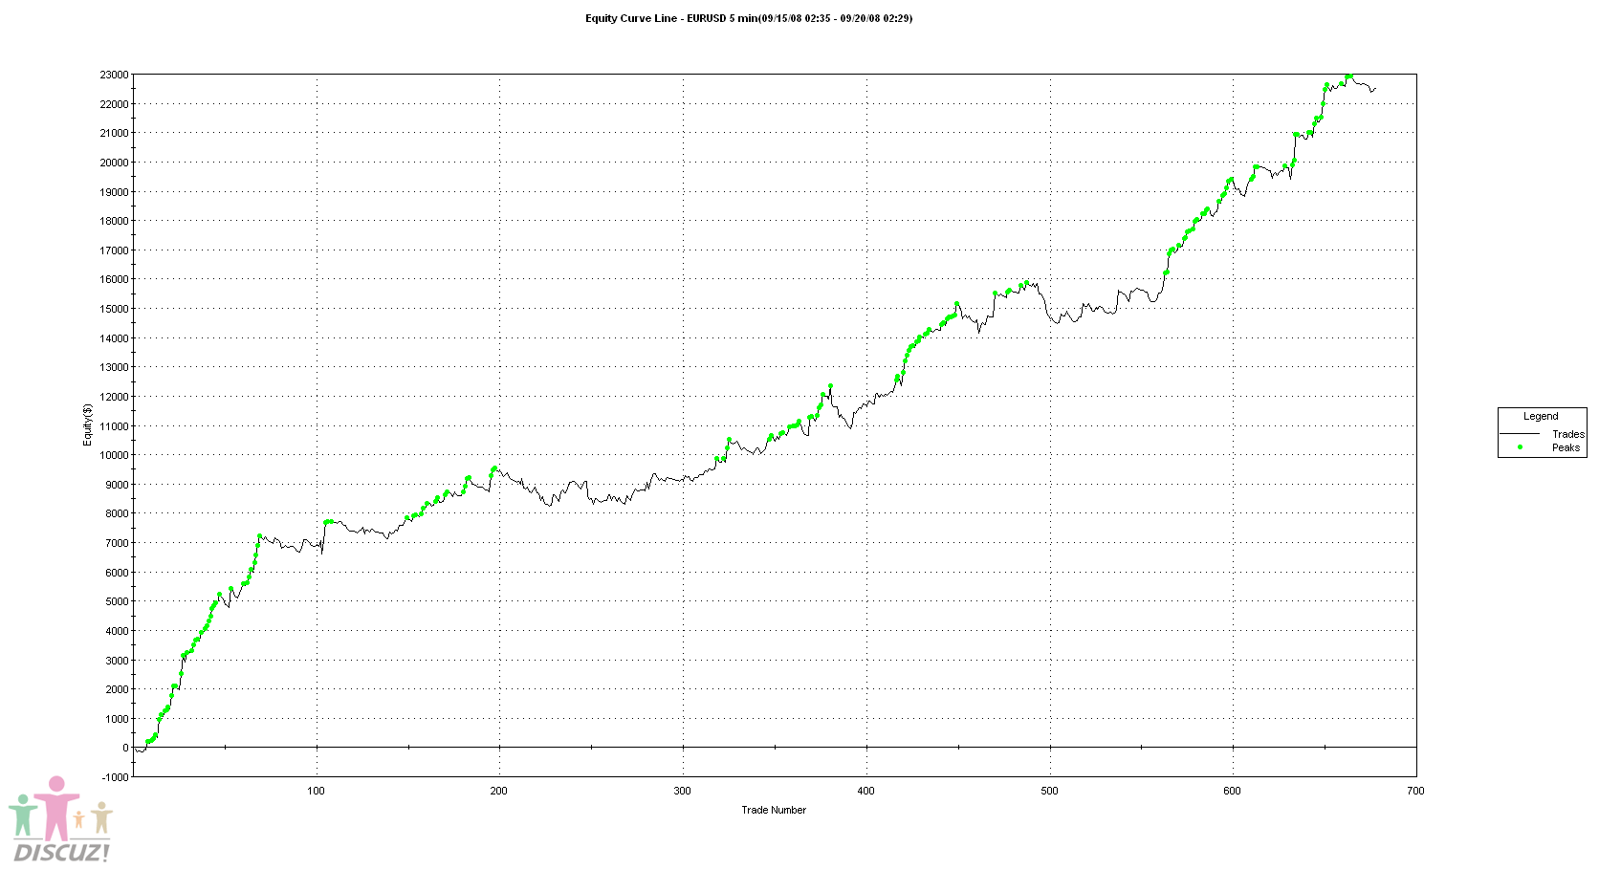This screenshot has height=870, width=1599.
Task: Click the green dot marker in the legend
Action: click(1520, 447)
